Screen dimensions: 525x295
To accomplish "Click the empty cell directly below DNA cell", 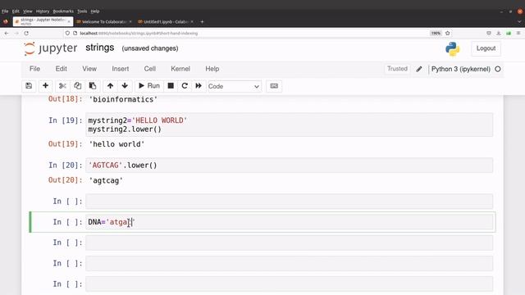I will coord(290,243).
